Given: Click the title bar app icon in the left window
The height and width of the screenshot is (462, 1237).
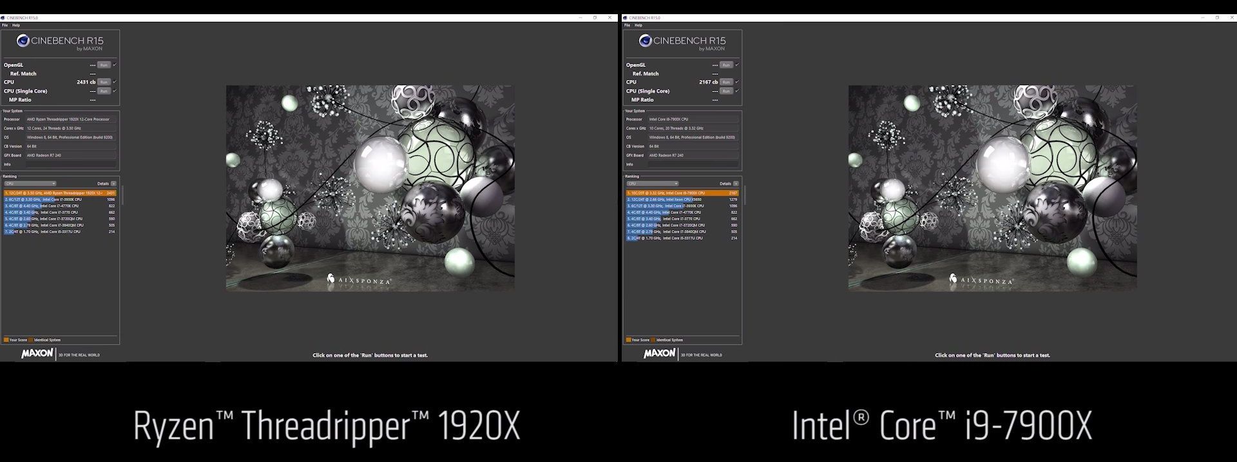Looking at the screenshot, I should [x=3, y=17].
